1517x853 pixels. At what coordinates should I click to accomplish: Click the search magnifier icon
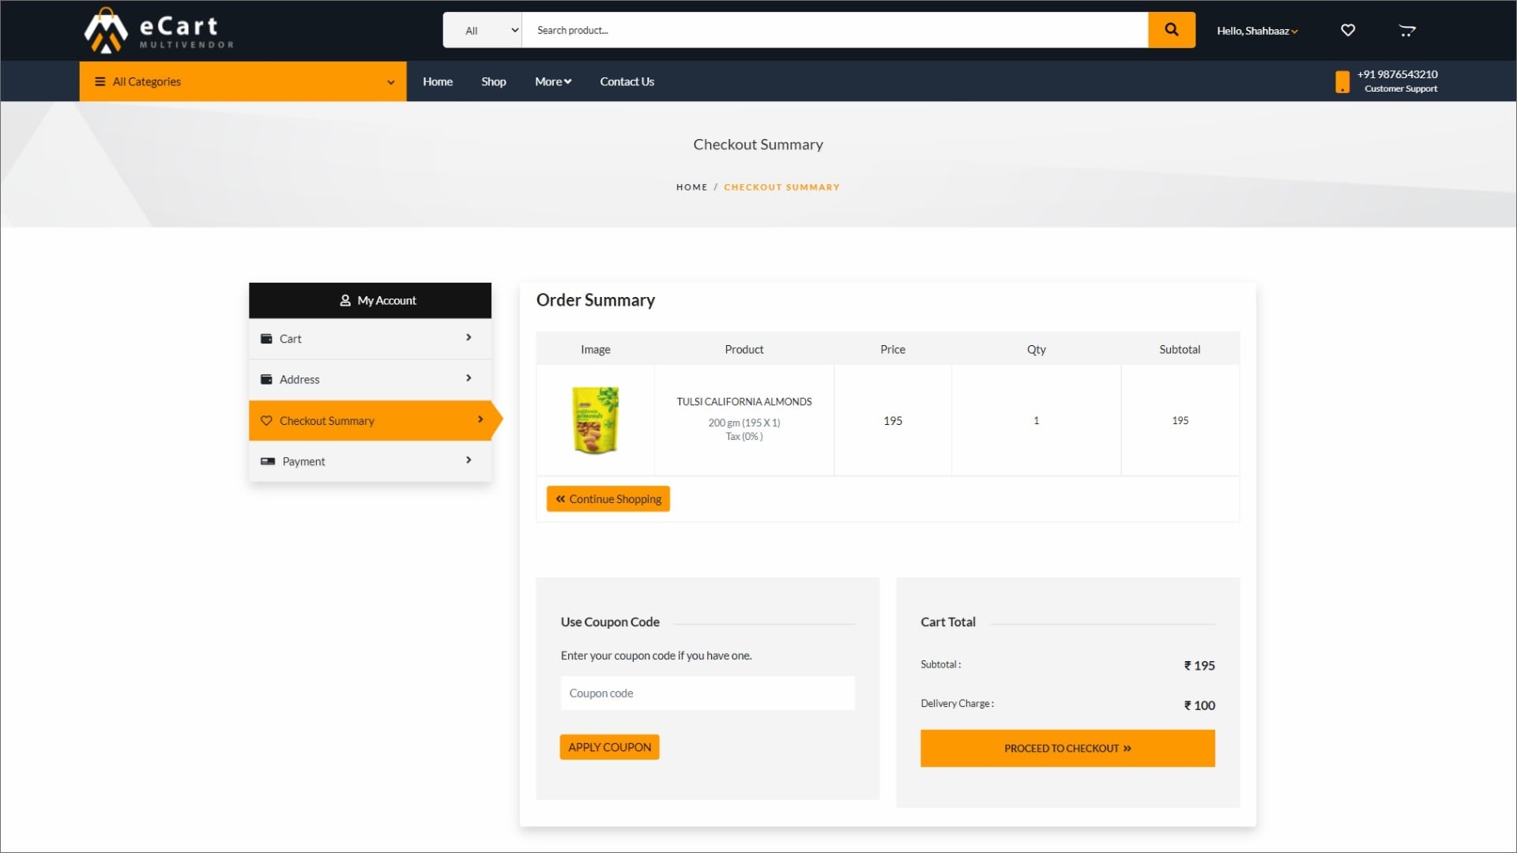pos(1171,29)
